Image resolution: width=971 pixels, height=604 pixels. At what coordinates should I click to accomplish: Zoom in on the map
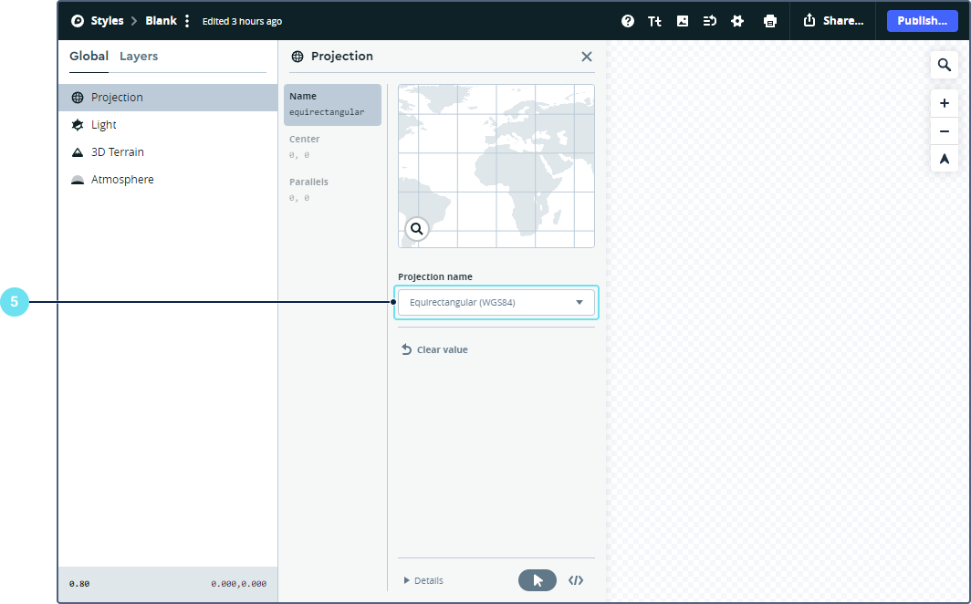[x=945, y=104]
